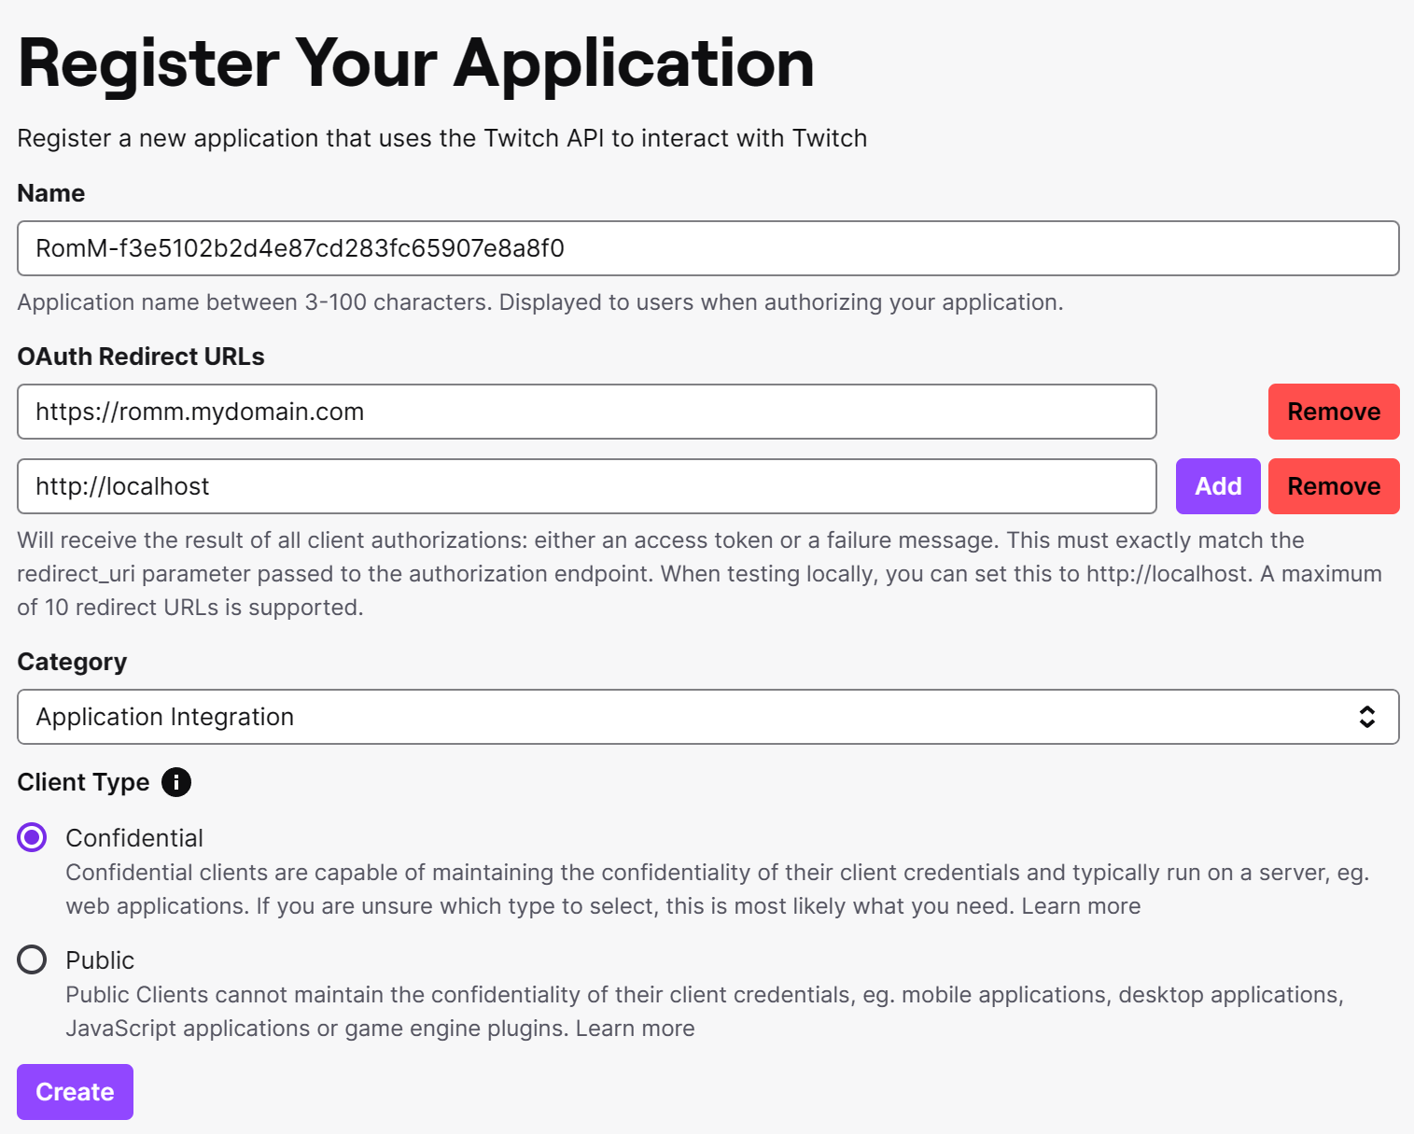Click the application Name input field
The height and width of the screenshot is (1134, 1414).
(707, 248)
